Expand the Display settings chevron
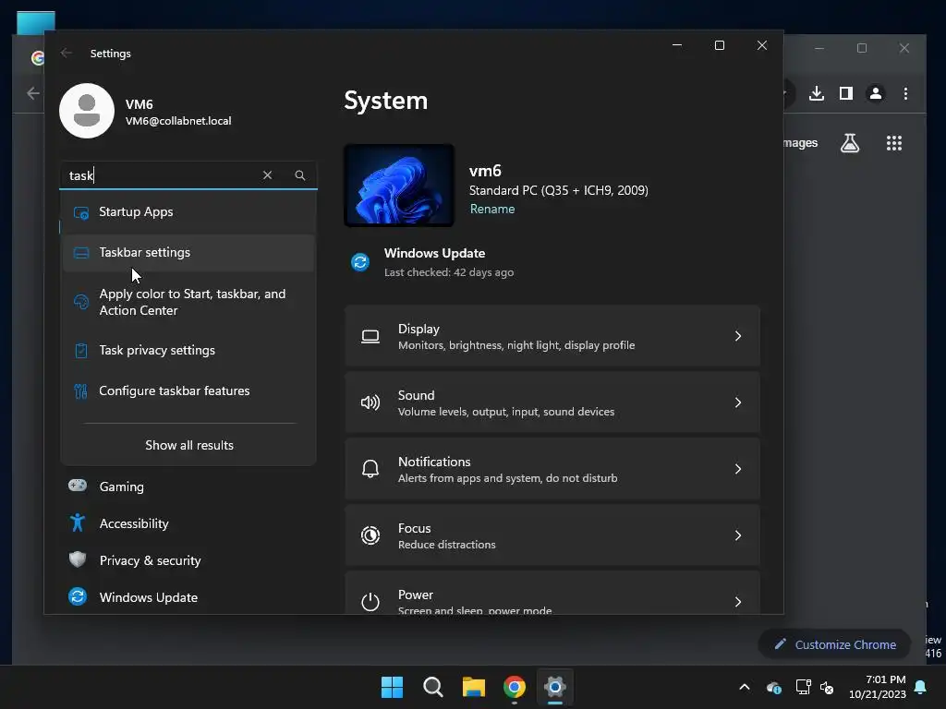This screenshot has height=709, width=946. tap(738, 336)
